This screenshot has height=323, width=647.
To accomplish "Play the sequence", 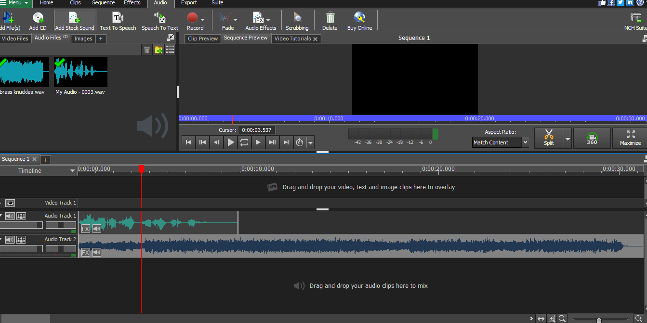I will [x=231, y=142].
